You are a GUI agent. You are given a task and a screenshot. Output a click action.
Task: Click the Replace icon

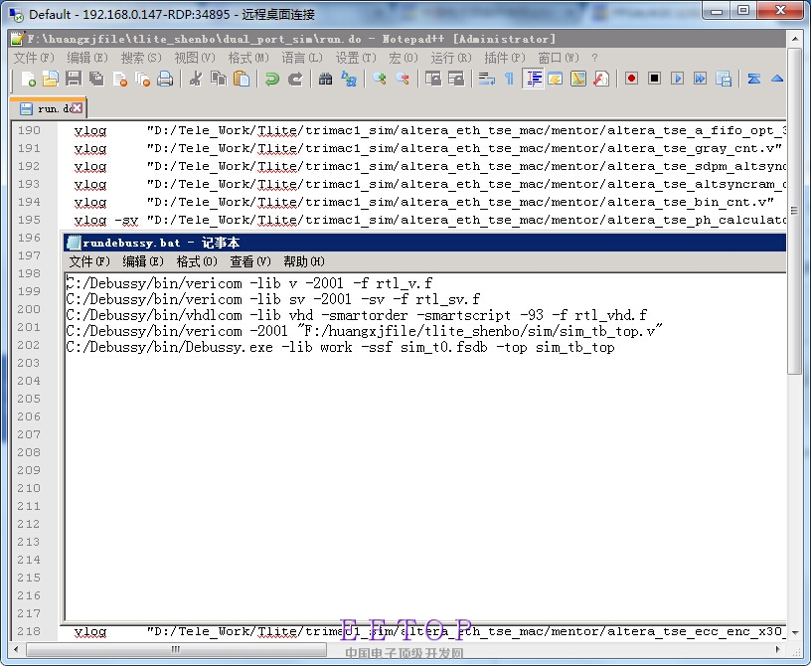[x=349, y=79]
